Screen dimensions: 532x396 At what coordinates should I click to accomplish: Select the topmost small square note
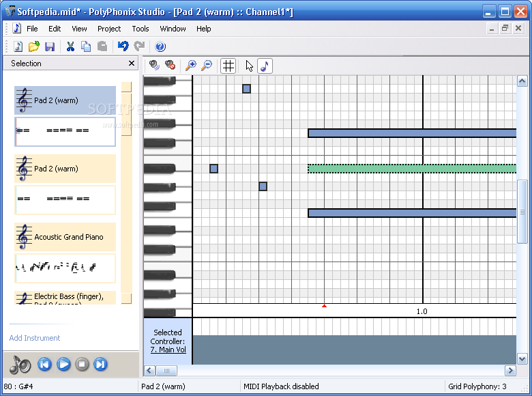click(x=247, y=89)
